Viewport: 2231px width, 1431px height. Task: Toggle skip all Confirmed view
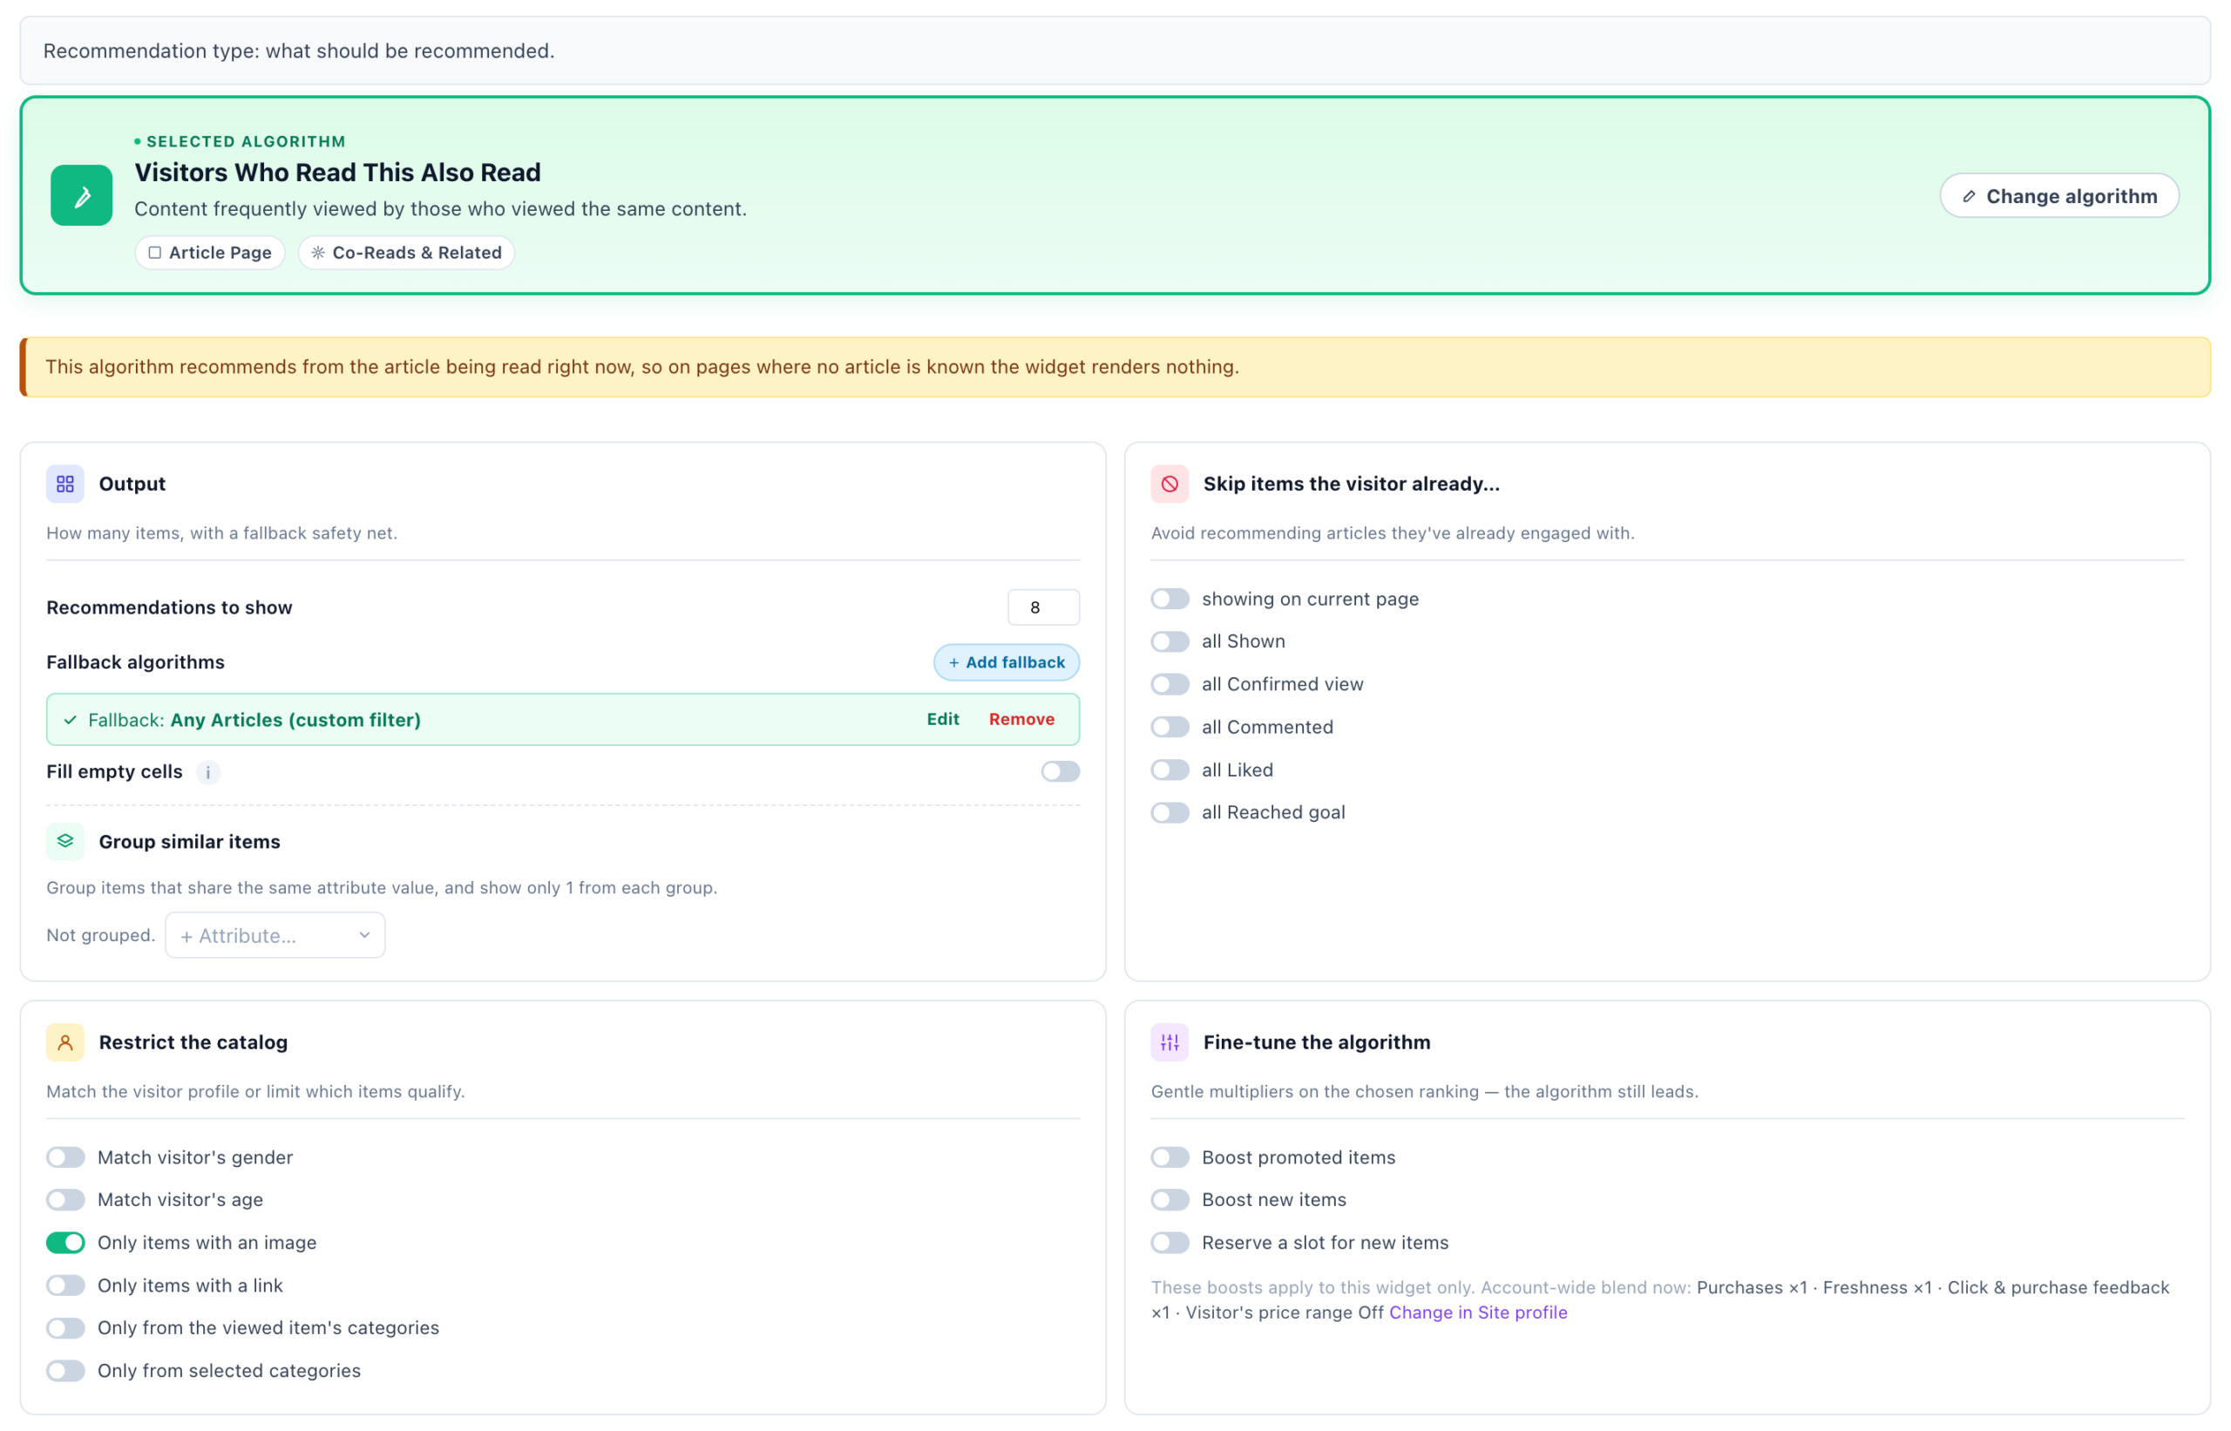tap(1170, 684)
